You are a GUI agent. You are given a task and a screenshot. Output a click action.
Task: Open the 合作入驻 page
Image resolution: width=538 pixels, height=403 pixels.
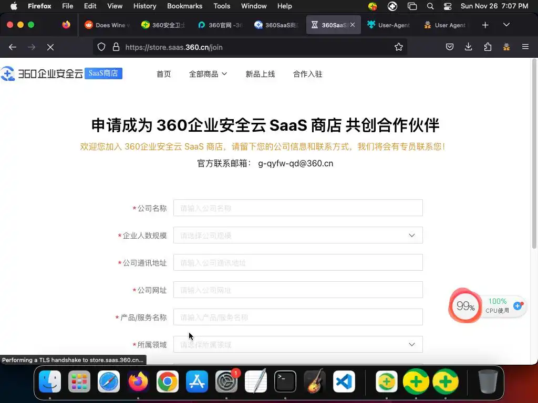307,74
